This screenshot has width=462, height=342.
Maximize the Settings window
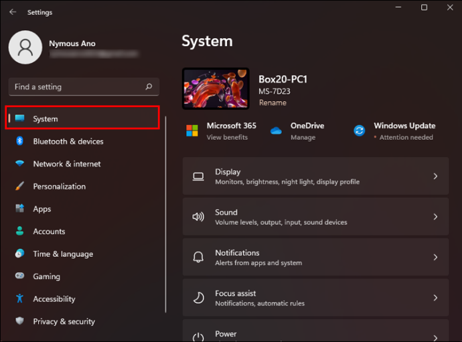click(x=424, y=7)
